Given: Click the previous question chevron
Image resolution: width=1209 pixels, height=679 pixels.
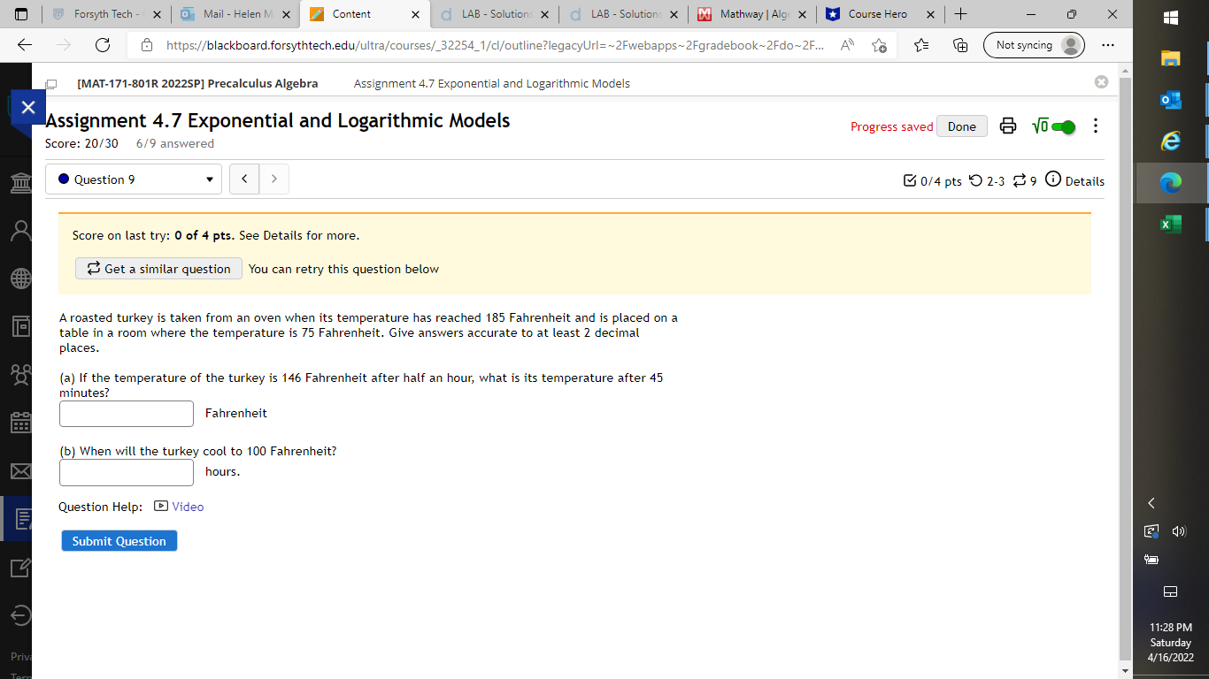Looking at the screenshot, I should (x=244, y=179).
